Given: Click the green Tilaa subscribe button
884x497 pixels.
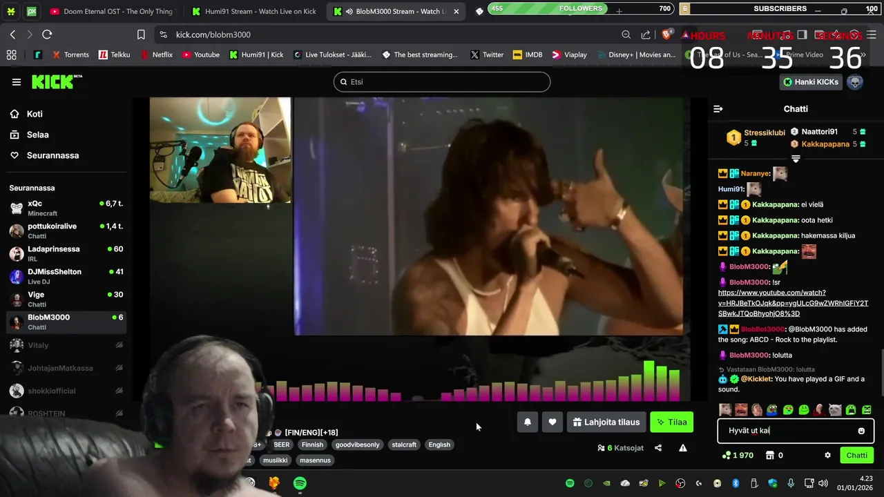Looking at the screenshot, I should [671, 422].
